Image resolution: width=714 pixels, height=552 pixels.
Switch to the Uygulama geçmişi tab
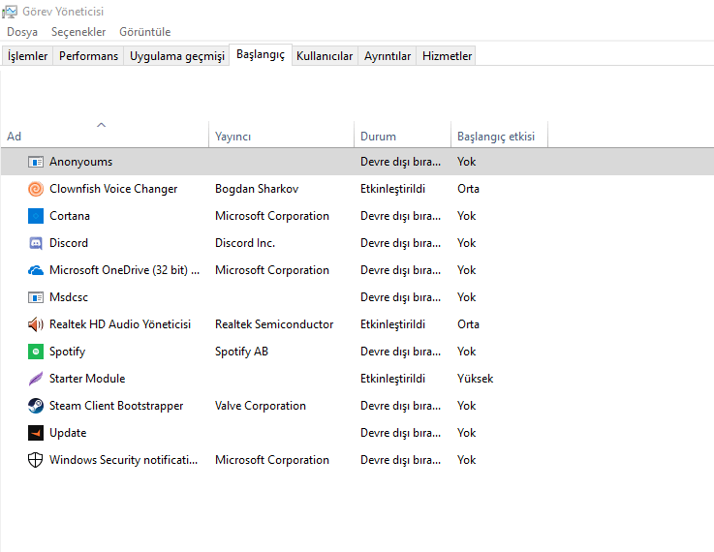click(x=177, y=56)
